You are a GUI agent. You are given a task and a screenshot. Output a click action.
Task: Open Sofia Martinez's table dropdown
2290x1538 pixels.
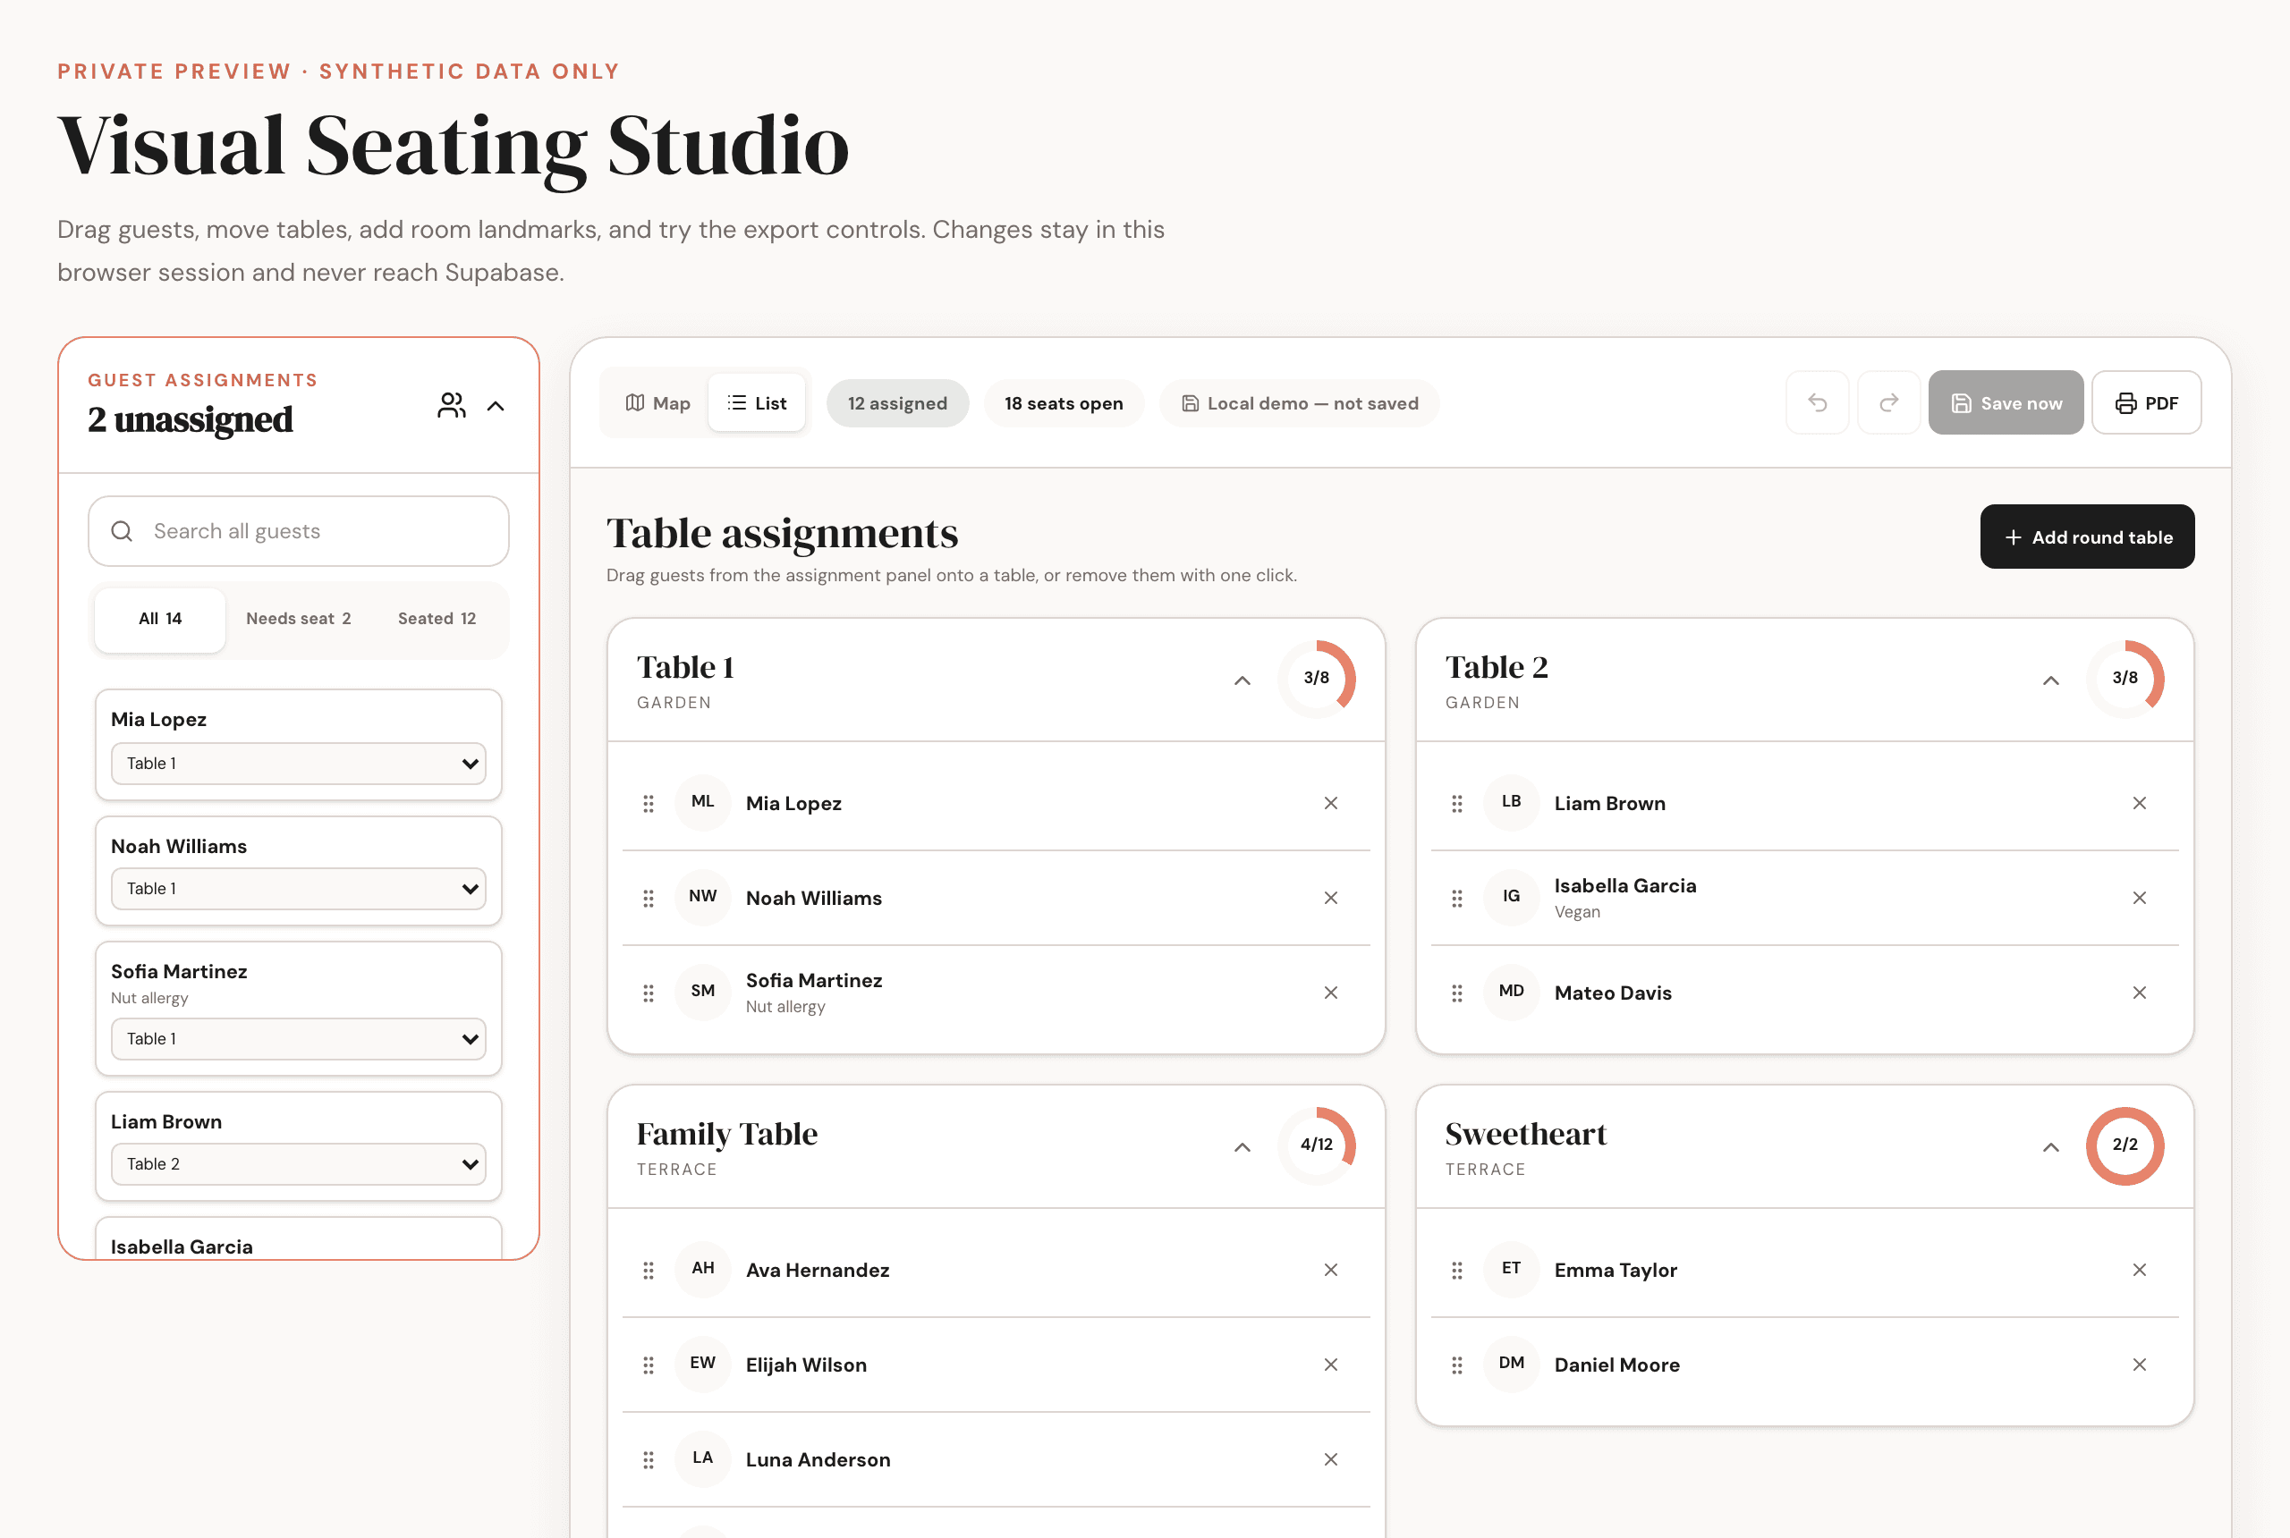[x=298, y=1039]
